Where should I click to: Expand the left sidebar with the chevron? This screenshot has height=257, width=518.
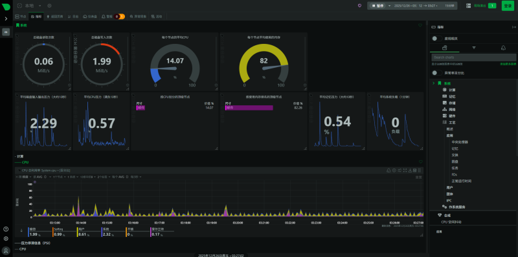click(6, 19)
